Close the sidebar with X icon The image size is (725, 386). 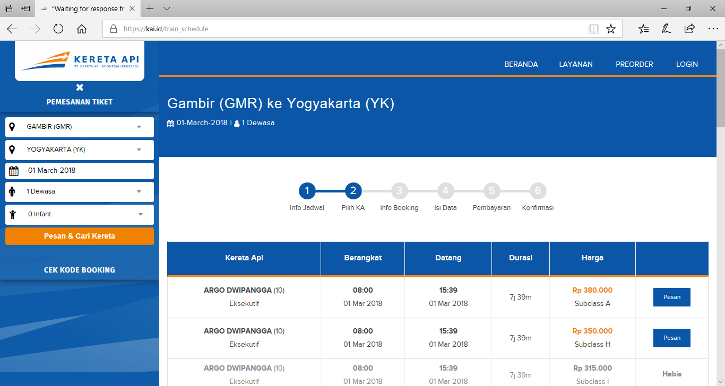point(80,87)
